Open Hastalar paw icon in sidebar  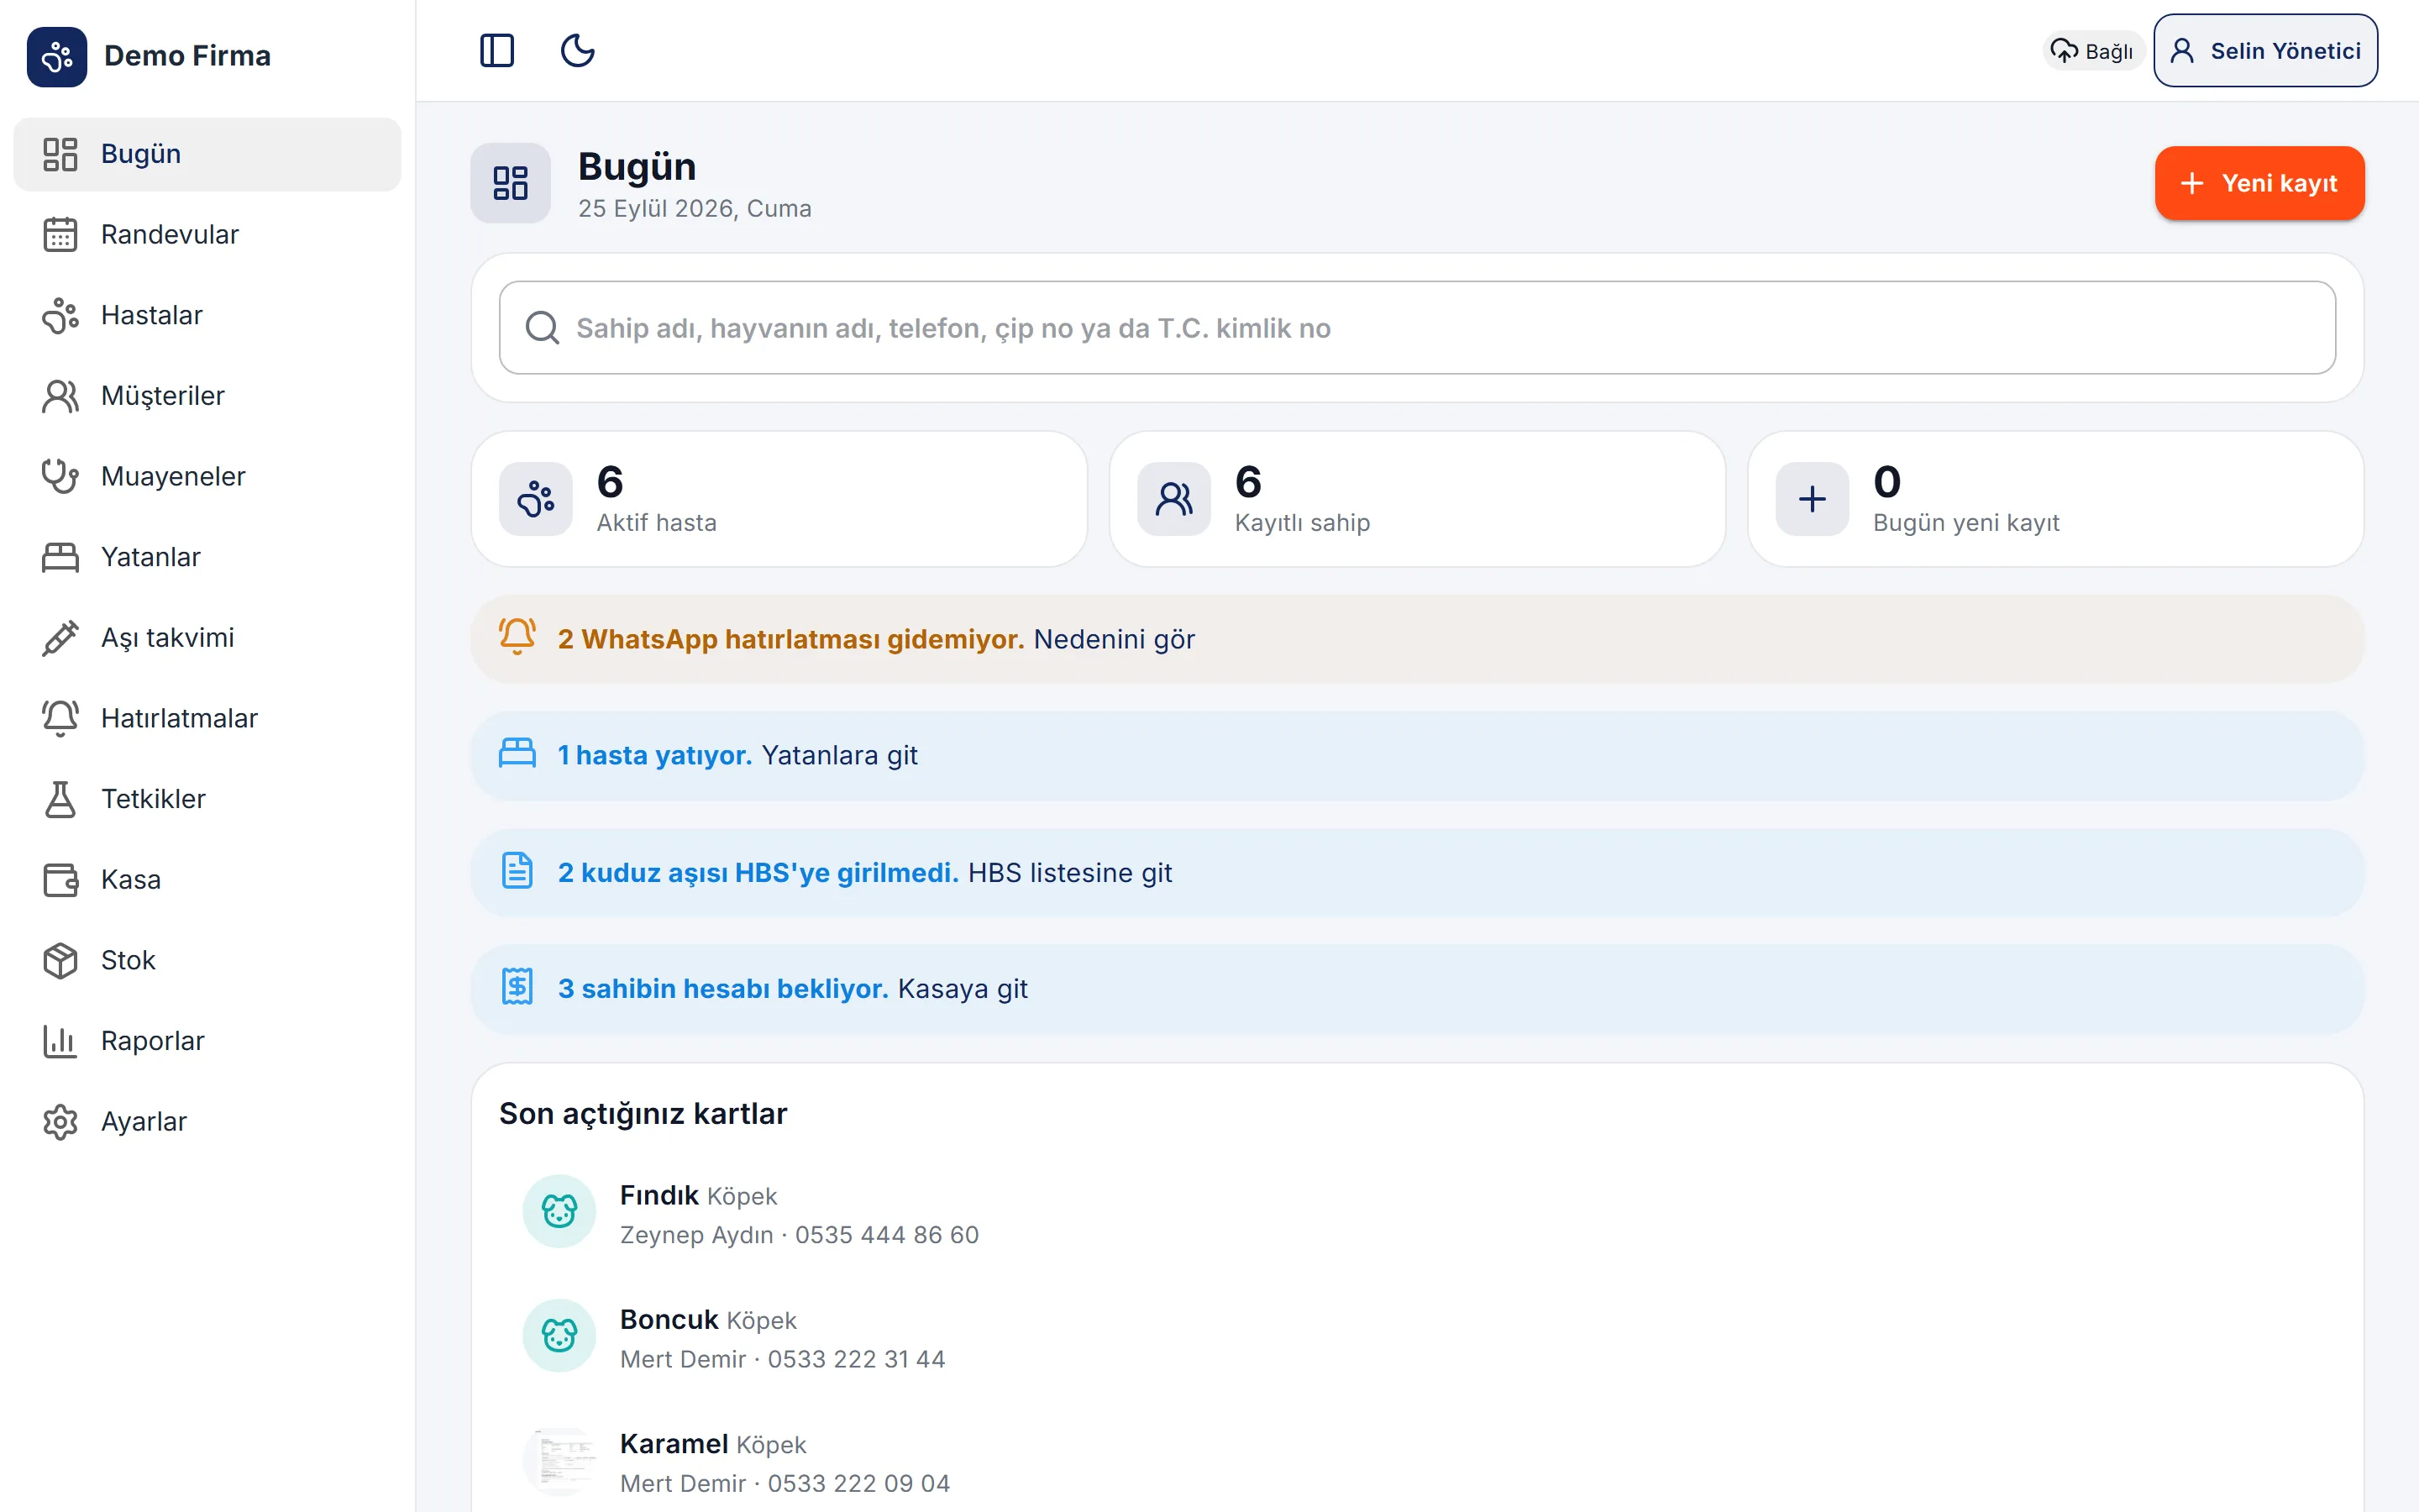pyautogui.click(x=60, y=315)
